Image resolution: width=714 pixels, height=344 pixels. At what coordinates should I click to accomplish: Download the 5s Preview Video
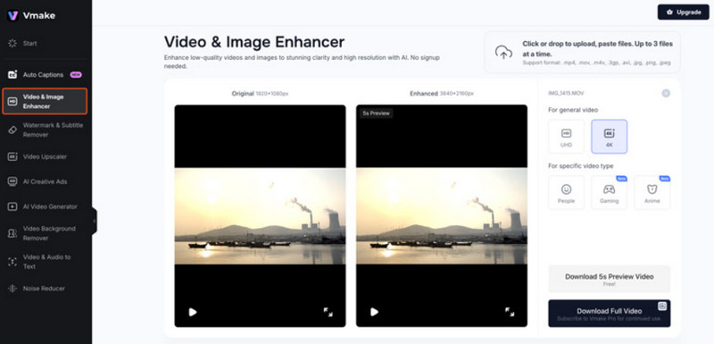(x=610, y=279)
